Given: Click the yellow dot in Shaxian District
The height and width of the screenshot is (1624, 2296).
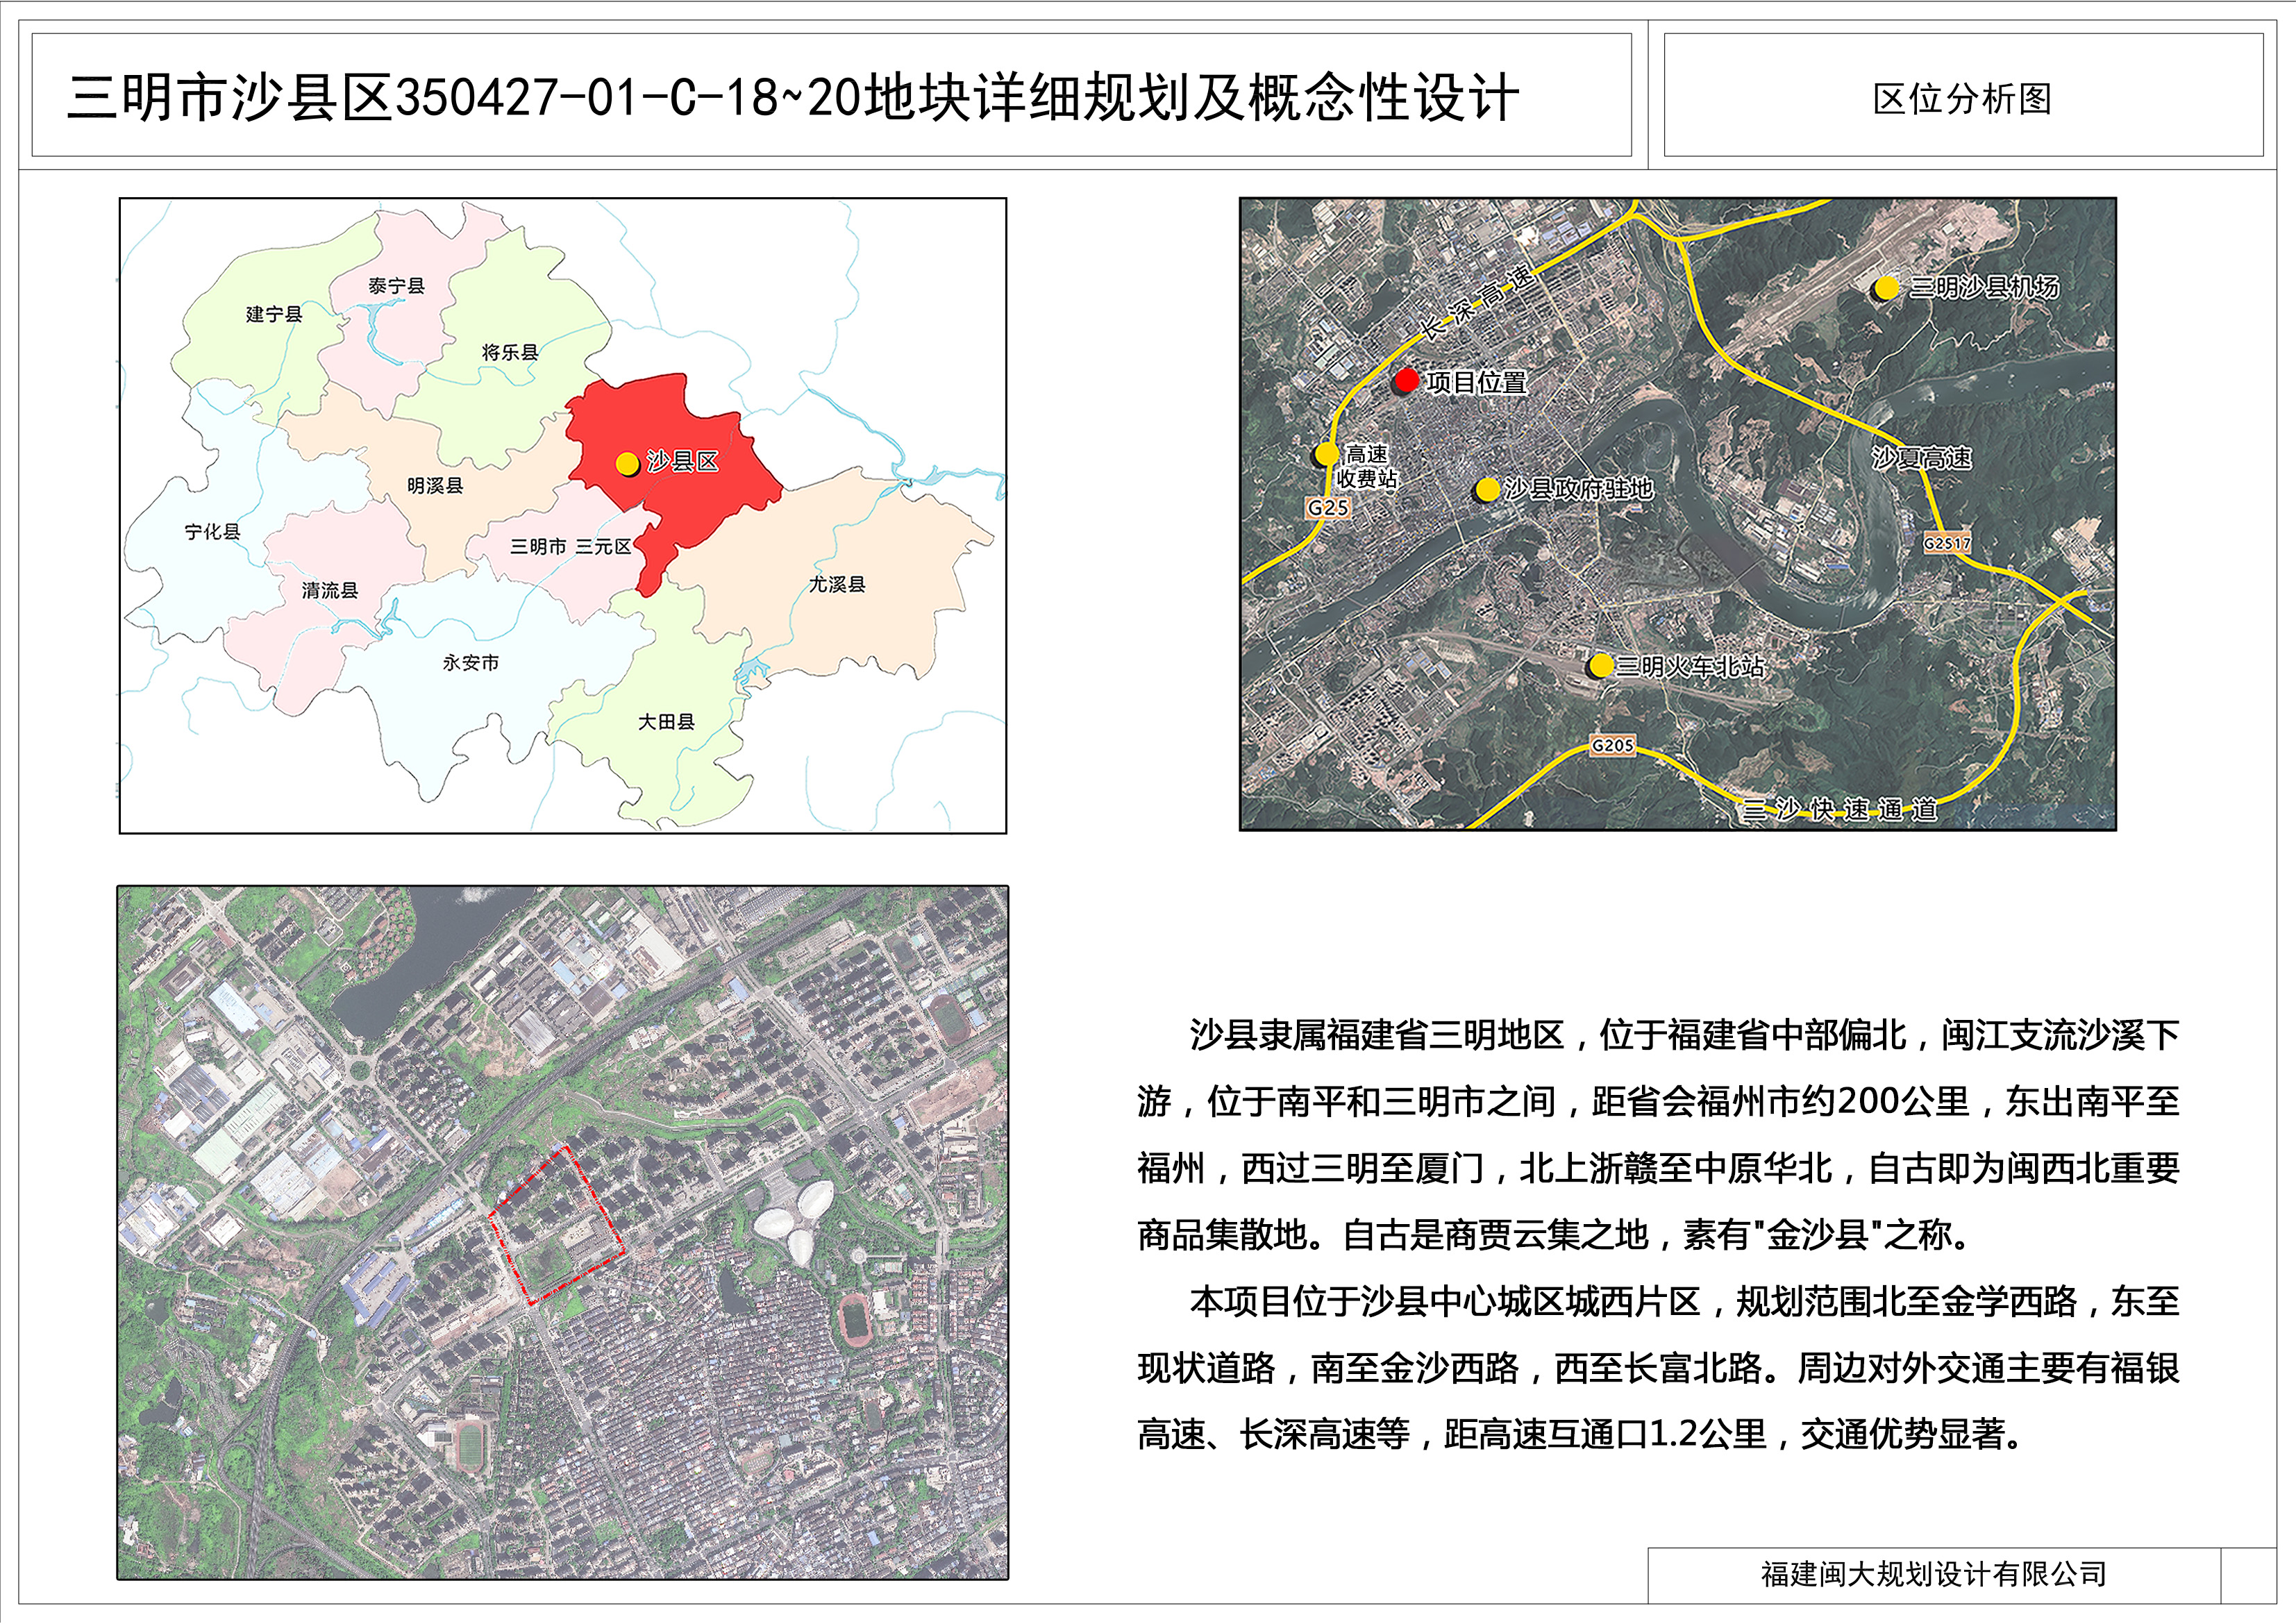Looking at the screenshot, I should [627, 463].
